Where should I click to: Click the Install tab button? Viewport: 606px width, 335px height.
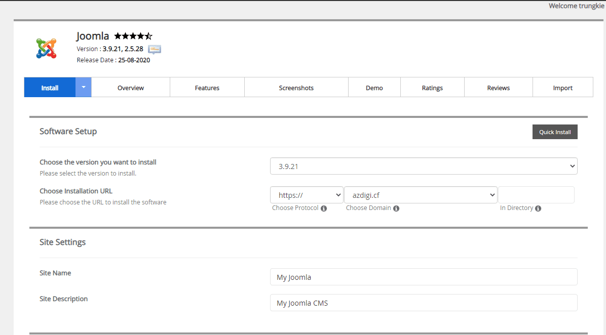click(x=50, y=88)
